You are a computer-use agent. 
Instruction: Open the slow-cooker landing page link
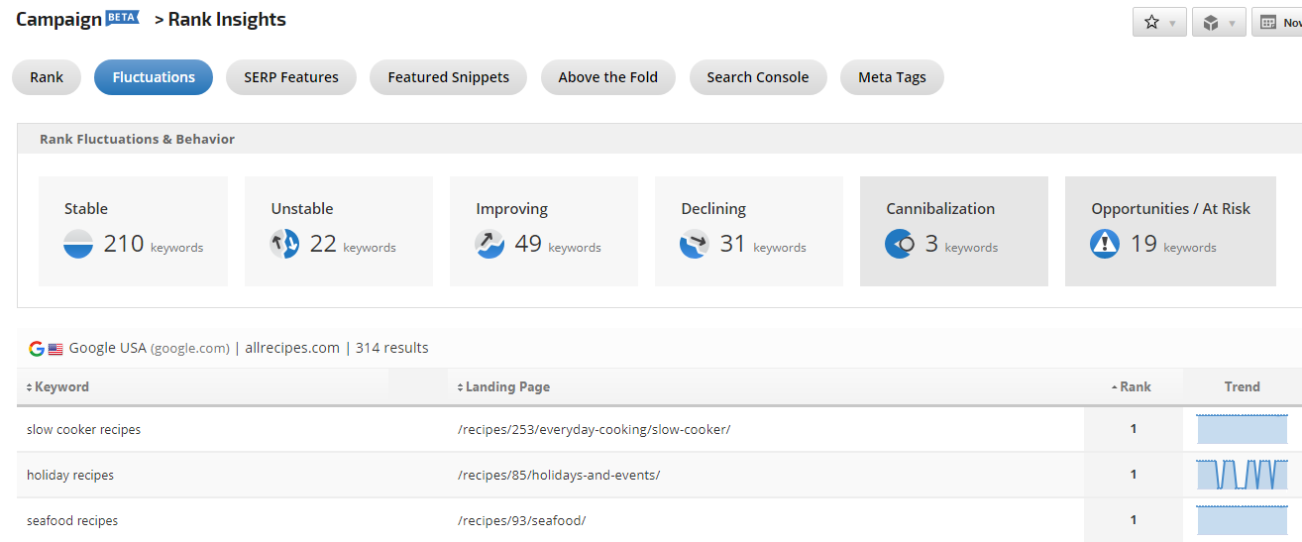(x=594, y=430)
